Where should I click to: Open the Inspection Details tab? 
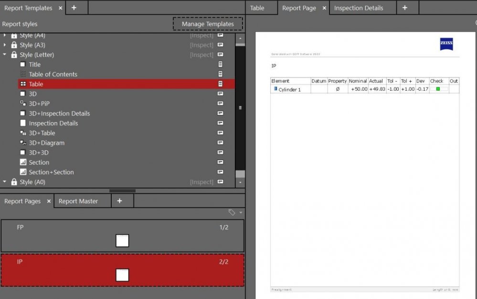coord(358,8)
